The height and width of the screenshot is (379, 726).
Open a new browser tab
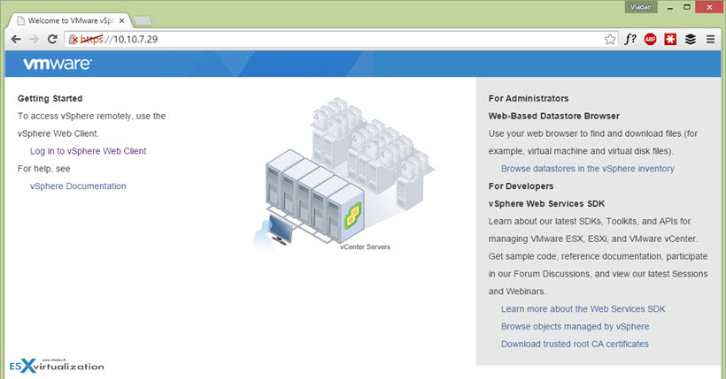143,21
